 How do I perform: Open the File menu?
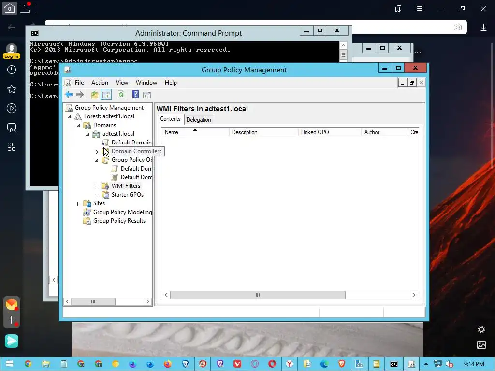coord(79,83)
